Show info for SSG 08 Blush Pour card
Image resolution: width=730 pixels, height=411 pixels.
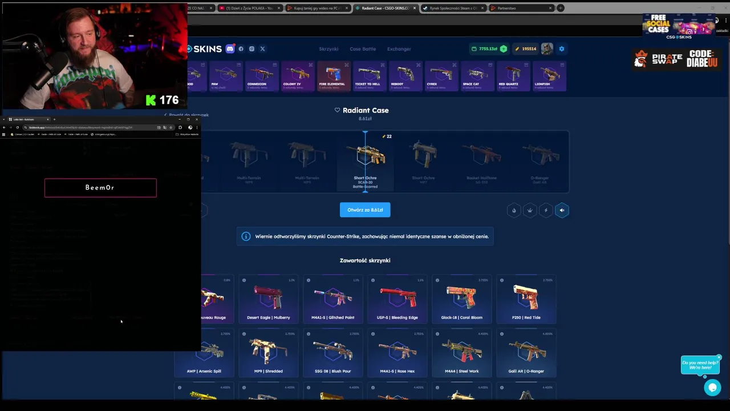click(309, 334)
